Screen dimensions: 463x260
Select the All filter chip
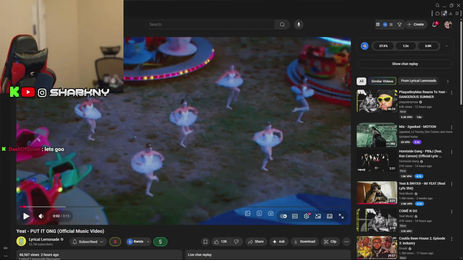tap(361, 81)
